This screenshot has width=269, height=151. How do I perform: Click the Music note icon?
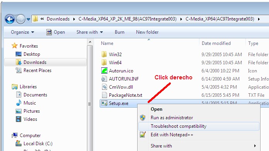(19, 103)
